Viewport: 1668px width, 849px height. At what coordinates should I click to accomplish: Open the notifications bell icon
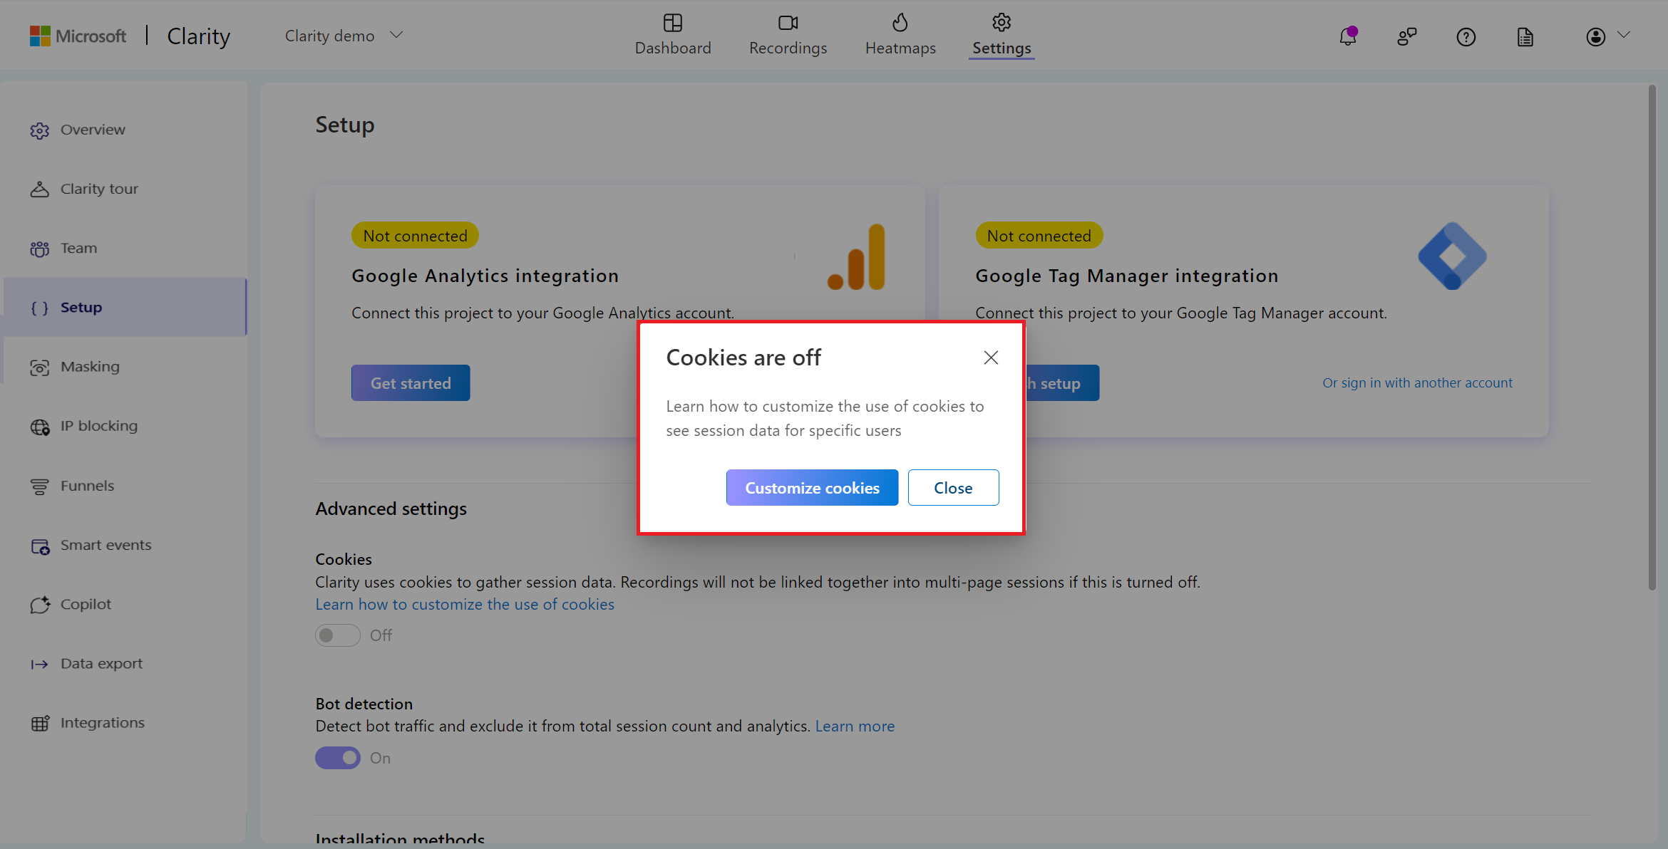pos(1347,36)
